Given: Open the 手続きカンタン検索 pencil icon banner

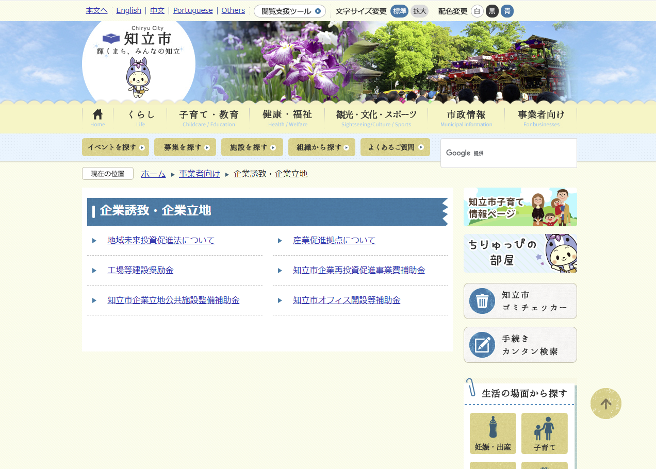Looking at the screenshot, I should (520, 345).
